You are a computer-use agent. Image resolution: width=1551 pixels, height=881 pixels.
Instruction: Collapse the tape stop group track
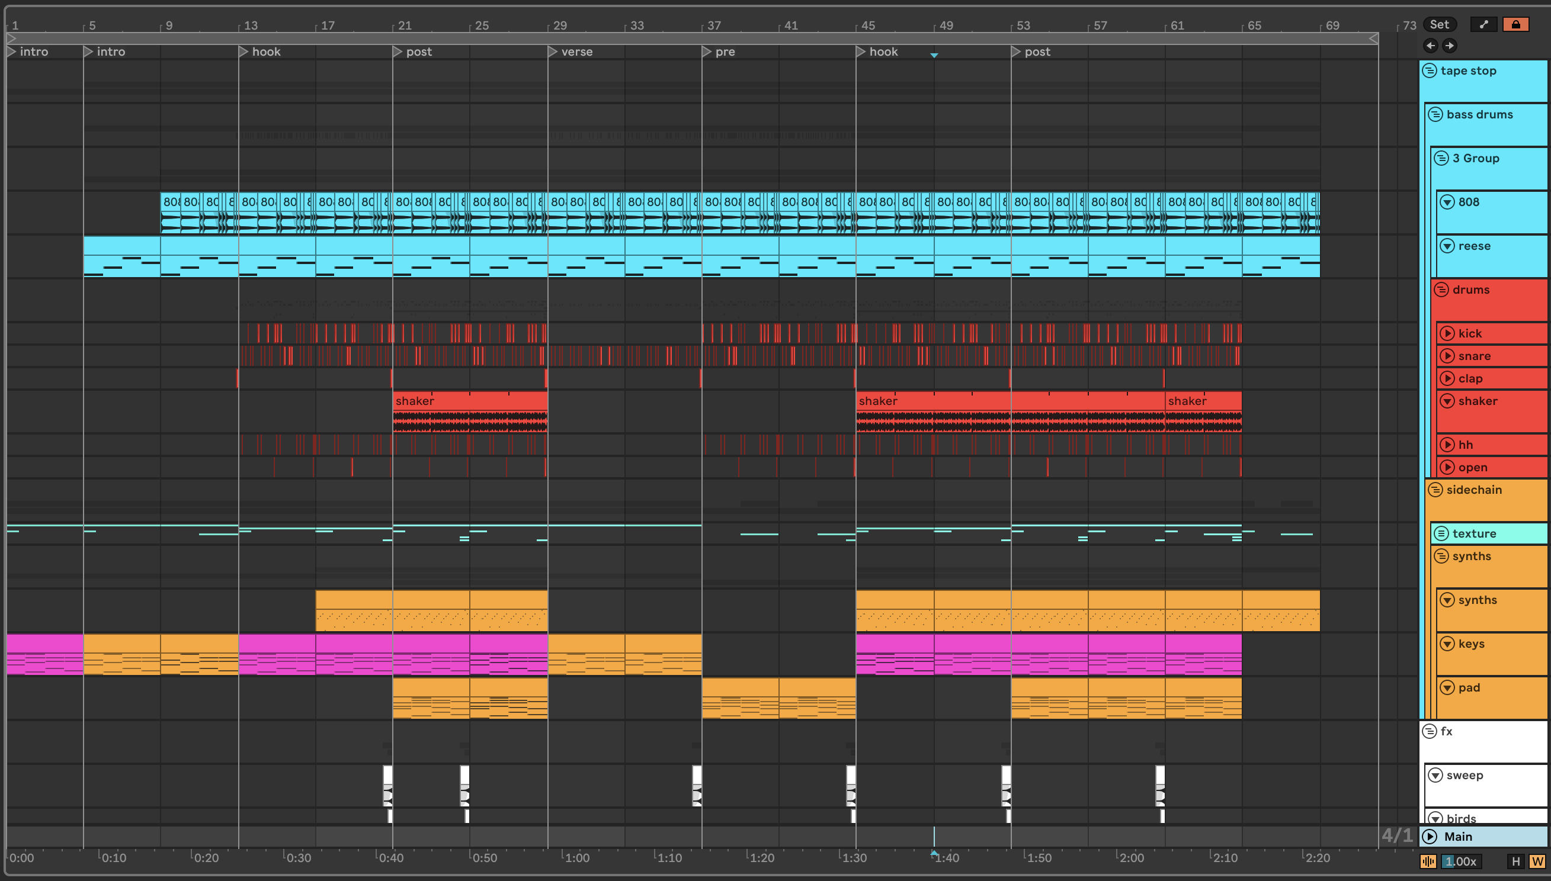(x=1430, y=71)
